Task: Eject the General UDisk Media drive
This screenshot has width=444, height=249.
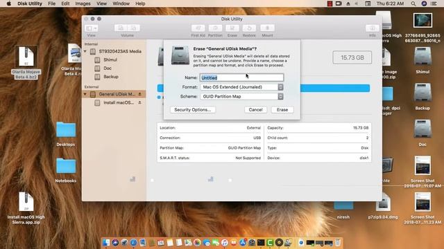Action: (x=139, y=94)
